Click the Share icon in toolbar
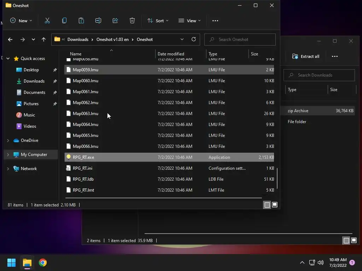This screenshot has height=271, width=362. 115,21
